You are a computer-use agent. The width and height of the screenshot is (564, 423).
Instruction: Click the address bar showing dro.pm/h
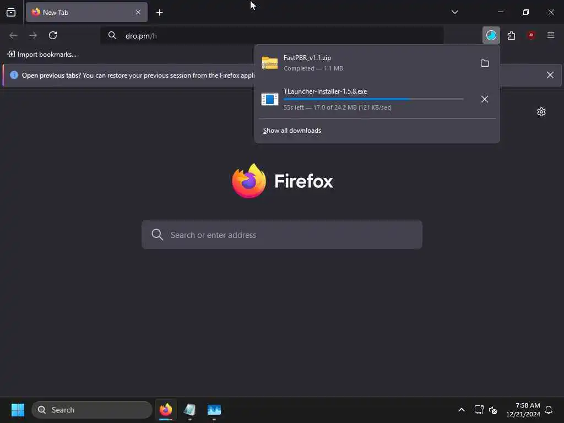click(x=272, y=36)
